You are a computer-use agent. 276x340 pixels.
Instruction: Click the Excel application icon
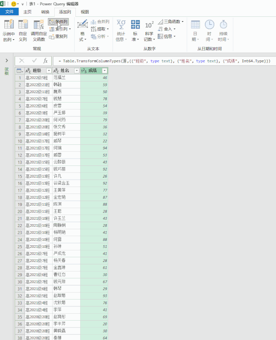[3, 4]
